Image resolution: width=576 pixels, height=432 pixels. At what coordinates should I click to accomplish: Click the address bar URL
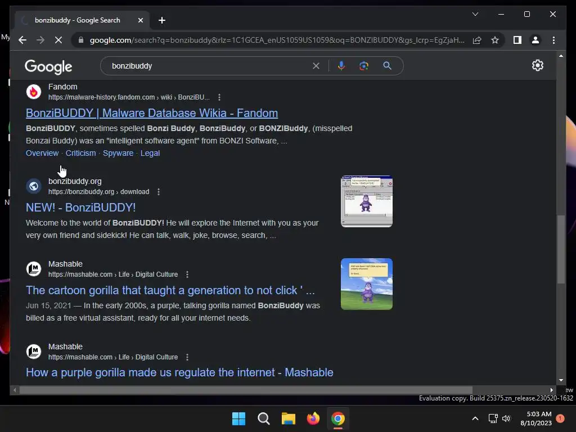point(277,40)
